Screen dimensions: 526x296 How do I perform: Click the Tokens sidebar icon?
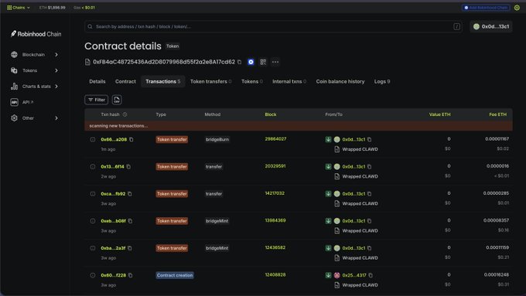coord(14,70)
